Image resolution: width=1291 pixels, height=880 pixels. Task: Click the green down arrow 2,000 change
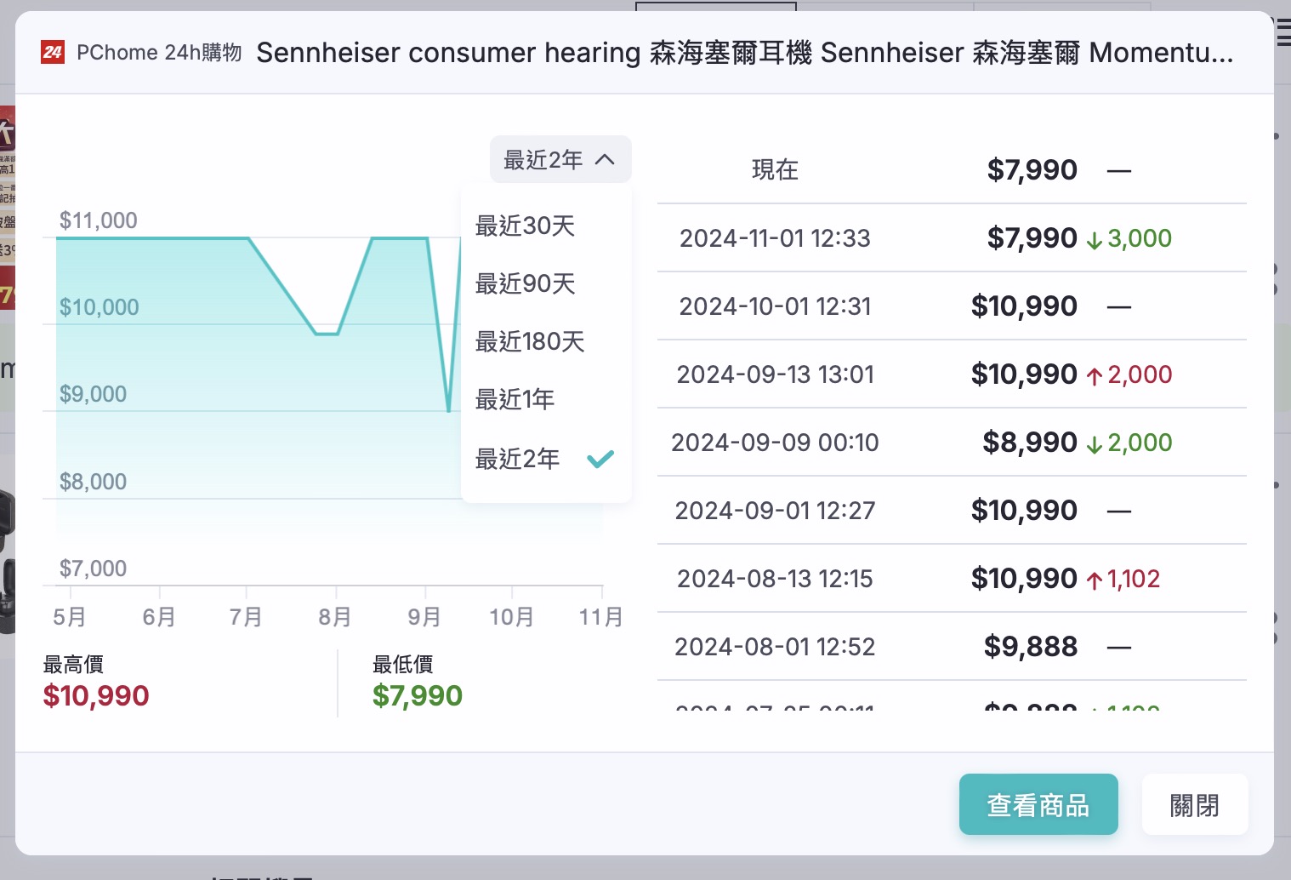[1129, 443]
